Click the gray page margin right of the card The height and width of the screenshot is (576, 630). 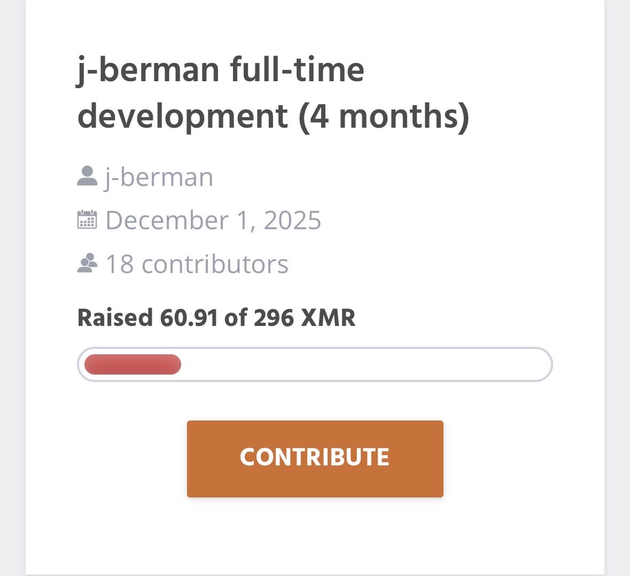point(617,289)
